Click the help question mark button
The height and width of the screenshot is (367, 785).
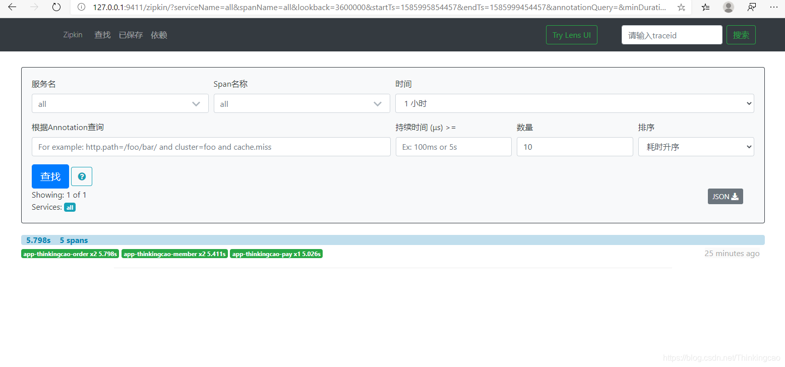pos(82,176)
